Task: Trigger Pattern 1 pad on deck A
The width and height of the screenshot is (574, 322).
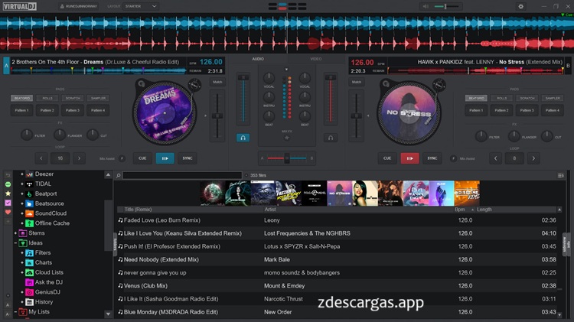Action: pos(21,110)
